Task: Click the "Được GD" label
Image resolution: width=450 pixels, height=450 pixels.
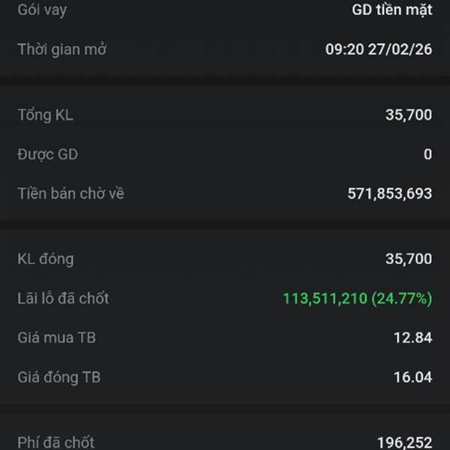Action: pos(47,154)
